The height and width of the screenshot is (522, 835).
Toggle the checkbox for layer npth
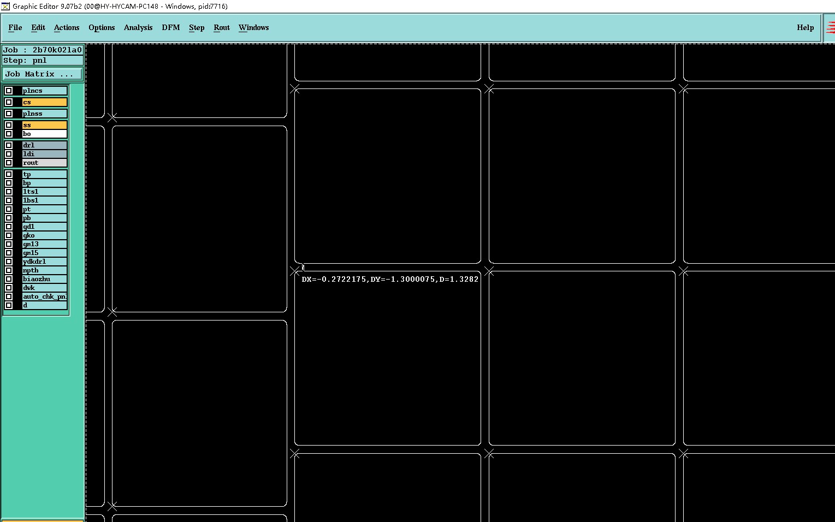click(9, 270)
